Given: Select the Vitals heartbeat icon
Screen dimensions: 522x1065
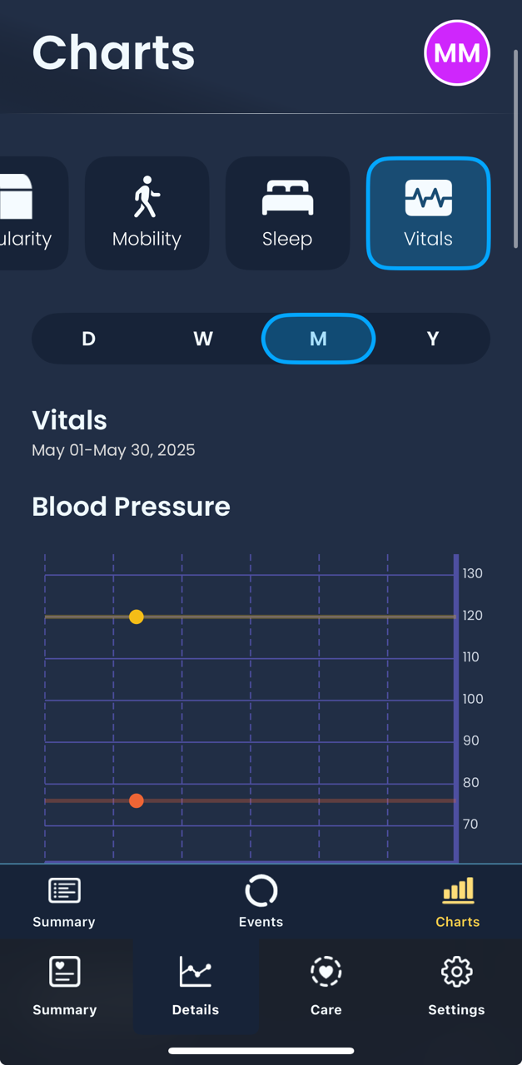Looking at the screenshot, I should tap(428, 196).
